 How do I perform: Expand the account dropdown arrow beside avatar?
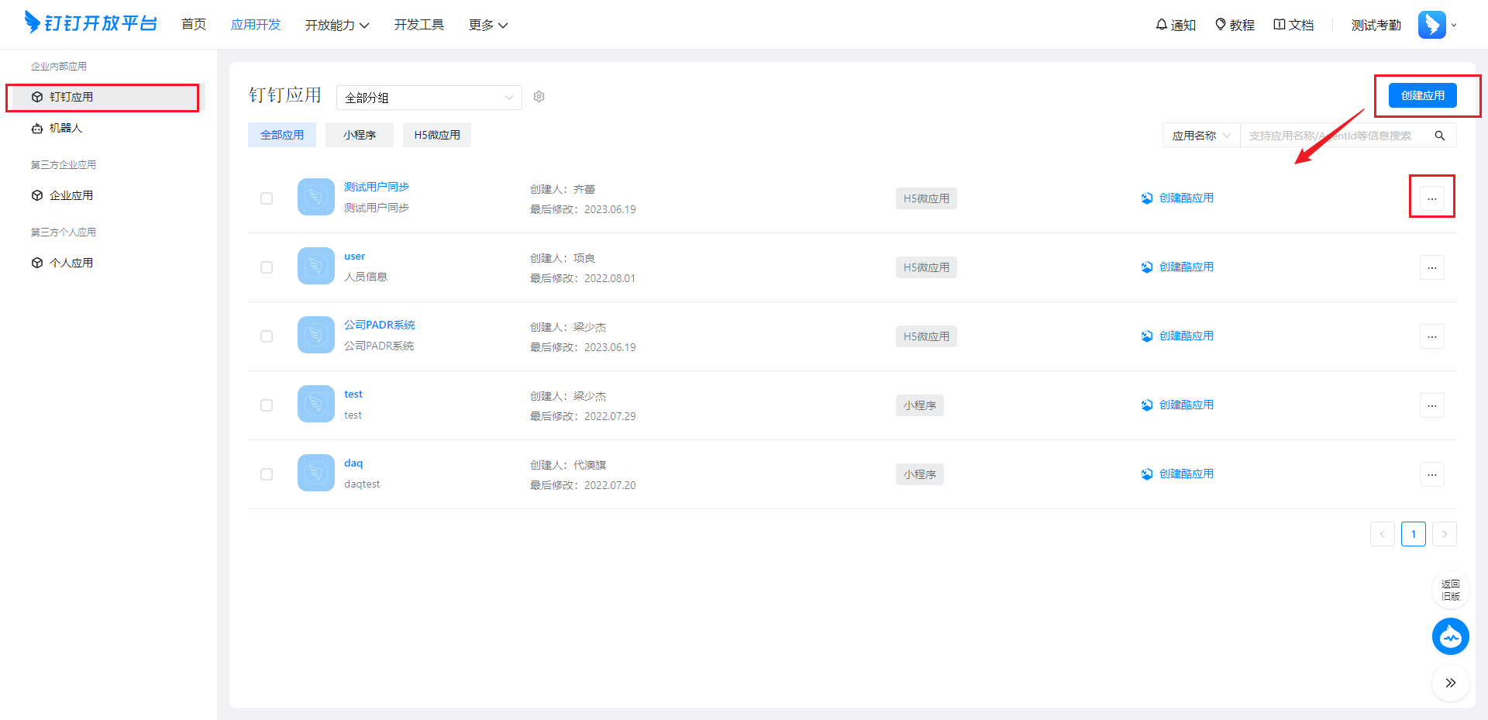1454,25
